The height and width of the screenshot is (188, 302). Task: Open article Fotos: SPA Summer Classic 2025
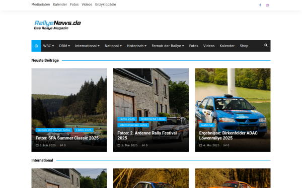[x=67, y=138]
